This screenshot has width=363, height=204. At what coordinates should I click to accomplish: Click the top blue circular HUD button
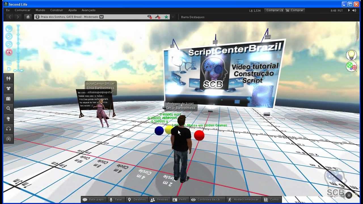pyautogui.click(x=9, y=29)
